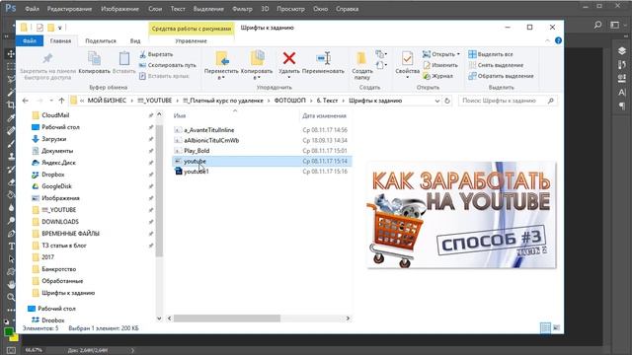Click the Rename (Переименовать) icon
This screenshot has width=632, height=355.
tap(323, 58)
